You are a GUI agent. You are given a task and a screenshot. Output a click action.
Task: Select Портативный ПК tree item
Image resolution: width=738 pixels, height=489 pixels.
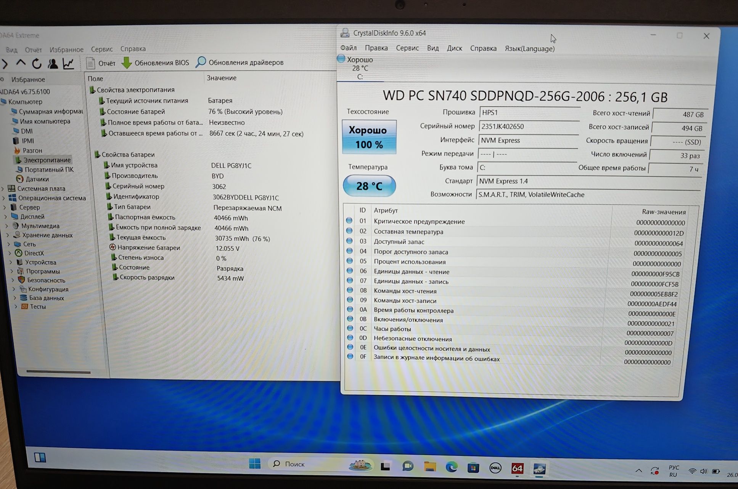point(45,169)
